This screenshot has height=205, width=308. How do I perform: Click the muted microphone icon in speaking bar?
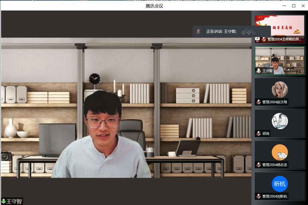[198, 31]
